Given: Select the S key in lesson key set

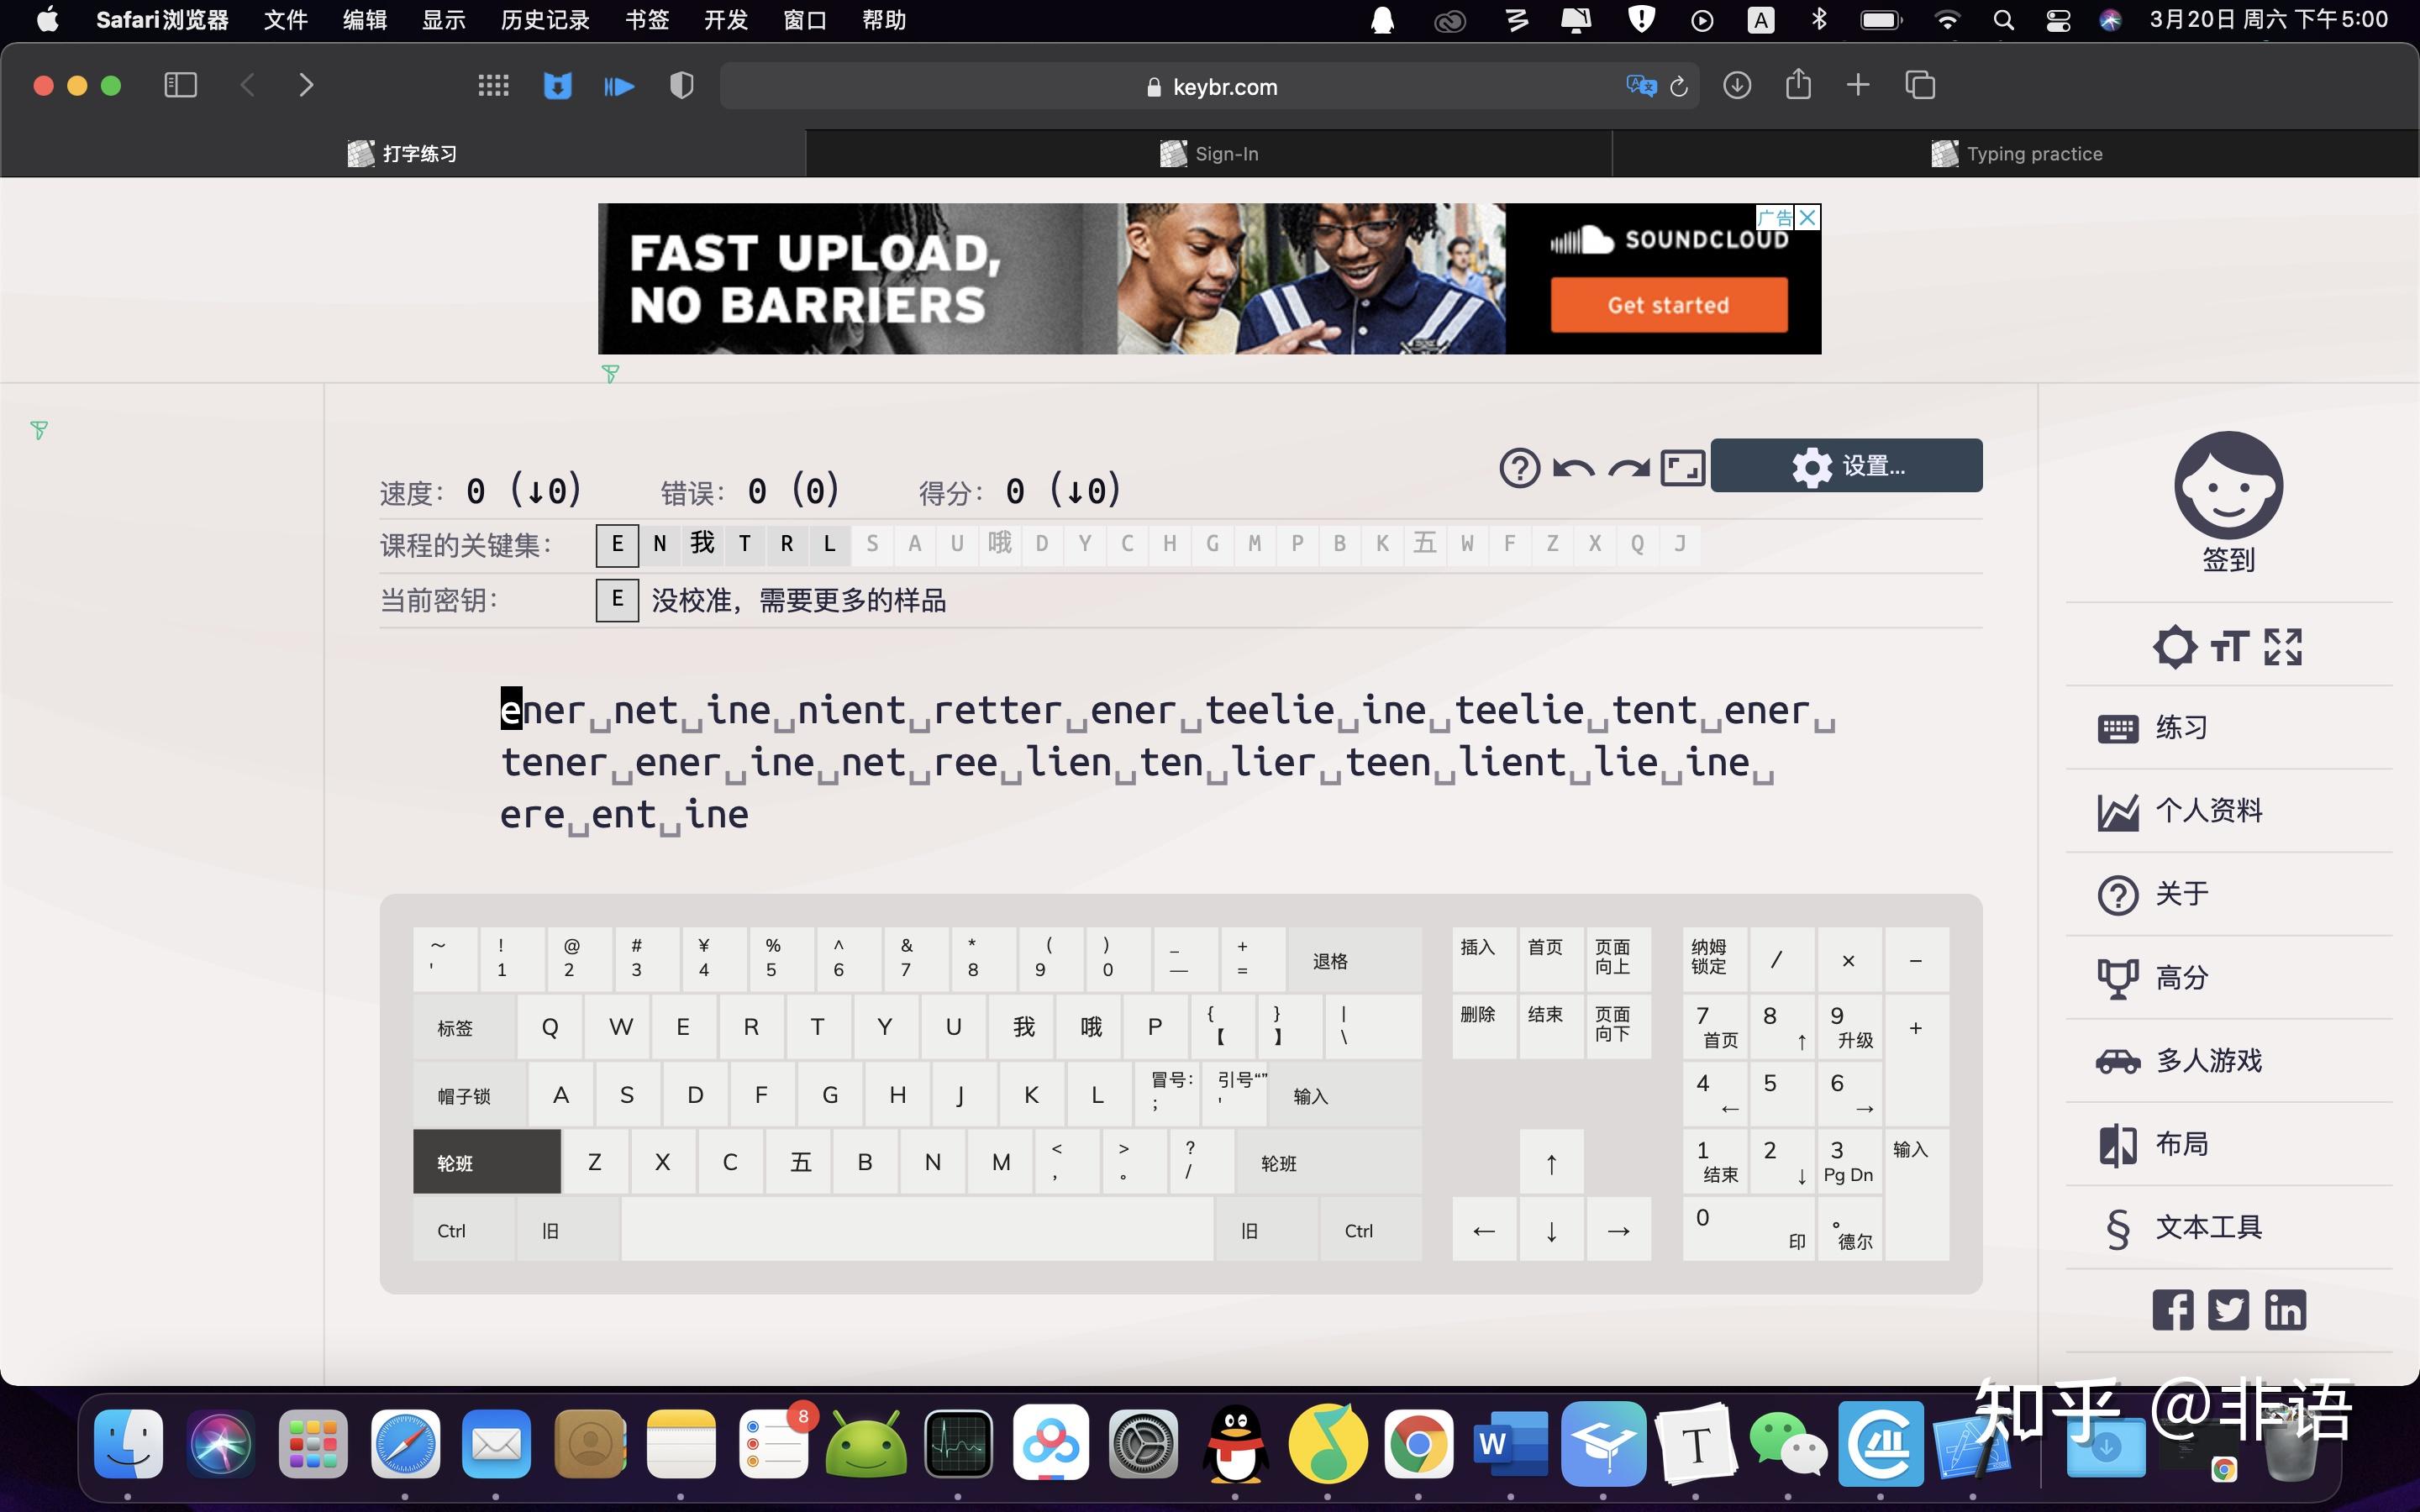Looking at the screenshot, I should [x=872, y=544].
